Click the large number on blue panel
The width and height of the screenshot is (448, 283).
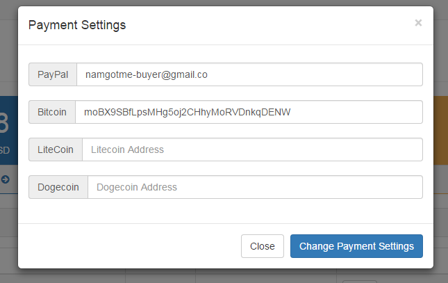(6, 125)
